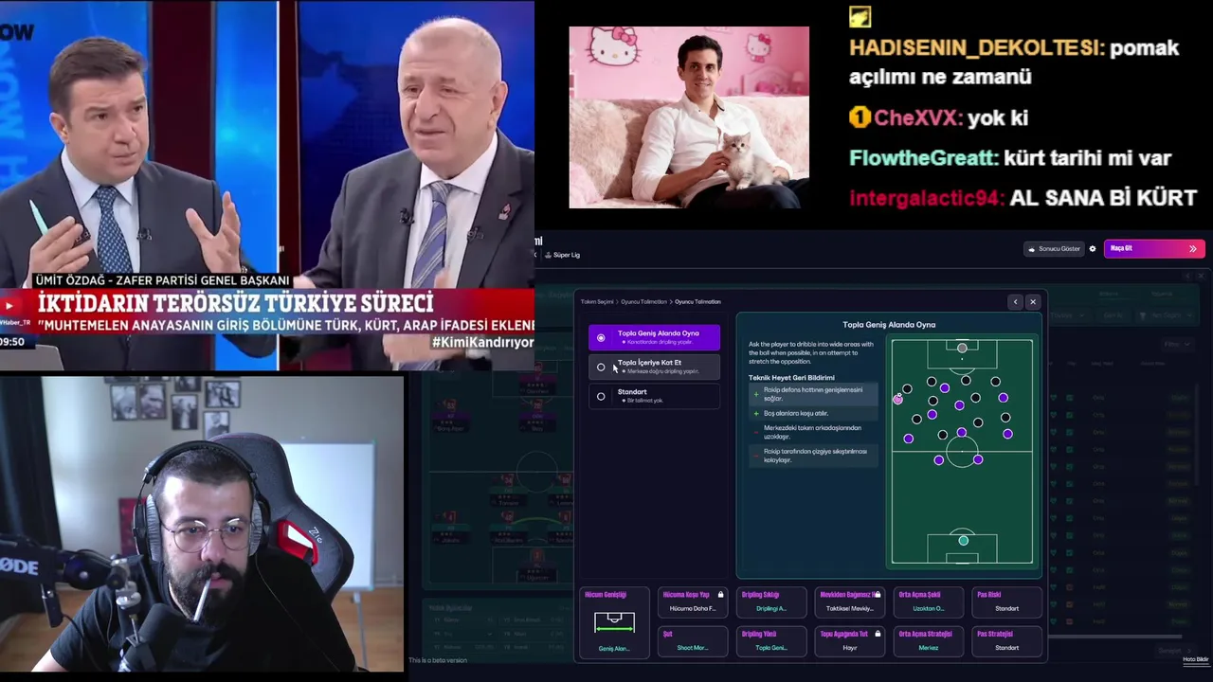Screen dimensions: 1213x682
Task: Open the 'Orta Açma Stratejisi' instruction card
Action: click(929, 641)
